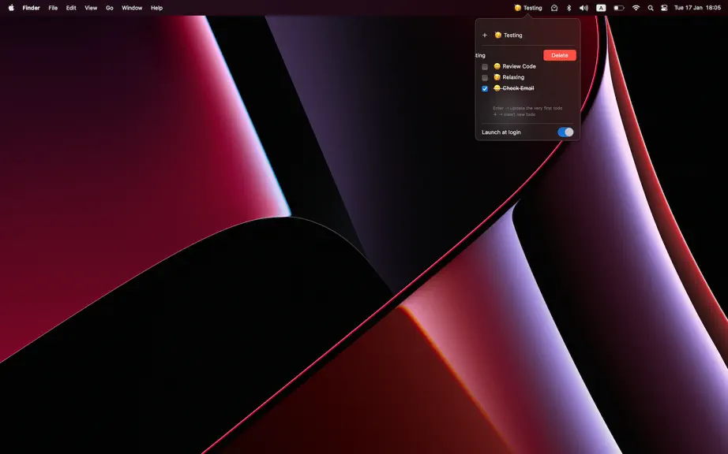Open the battery status menu

coord(618,8)
